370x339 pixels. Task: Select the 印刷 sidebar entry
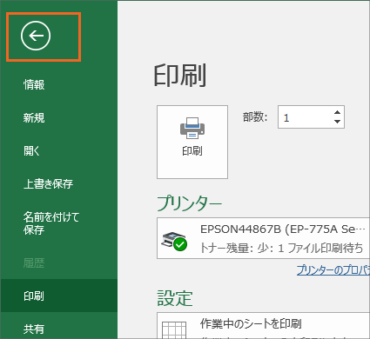coord(59,296)
